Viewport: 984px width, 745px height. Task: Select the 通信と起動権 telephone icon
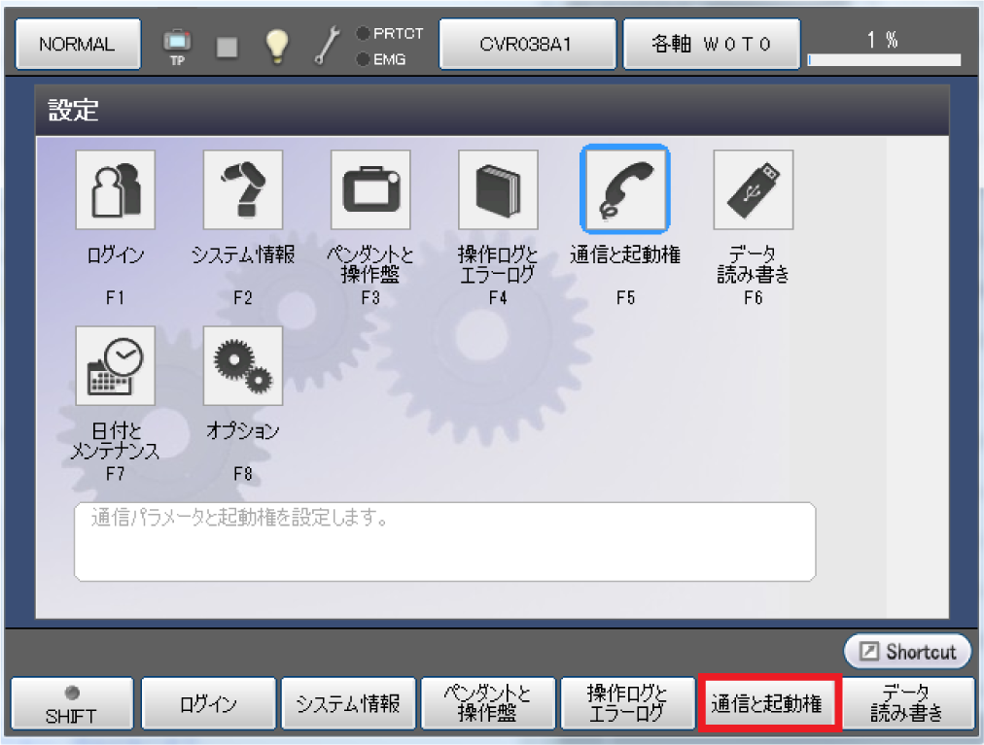(x=625, y=188)
